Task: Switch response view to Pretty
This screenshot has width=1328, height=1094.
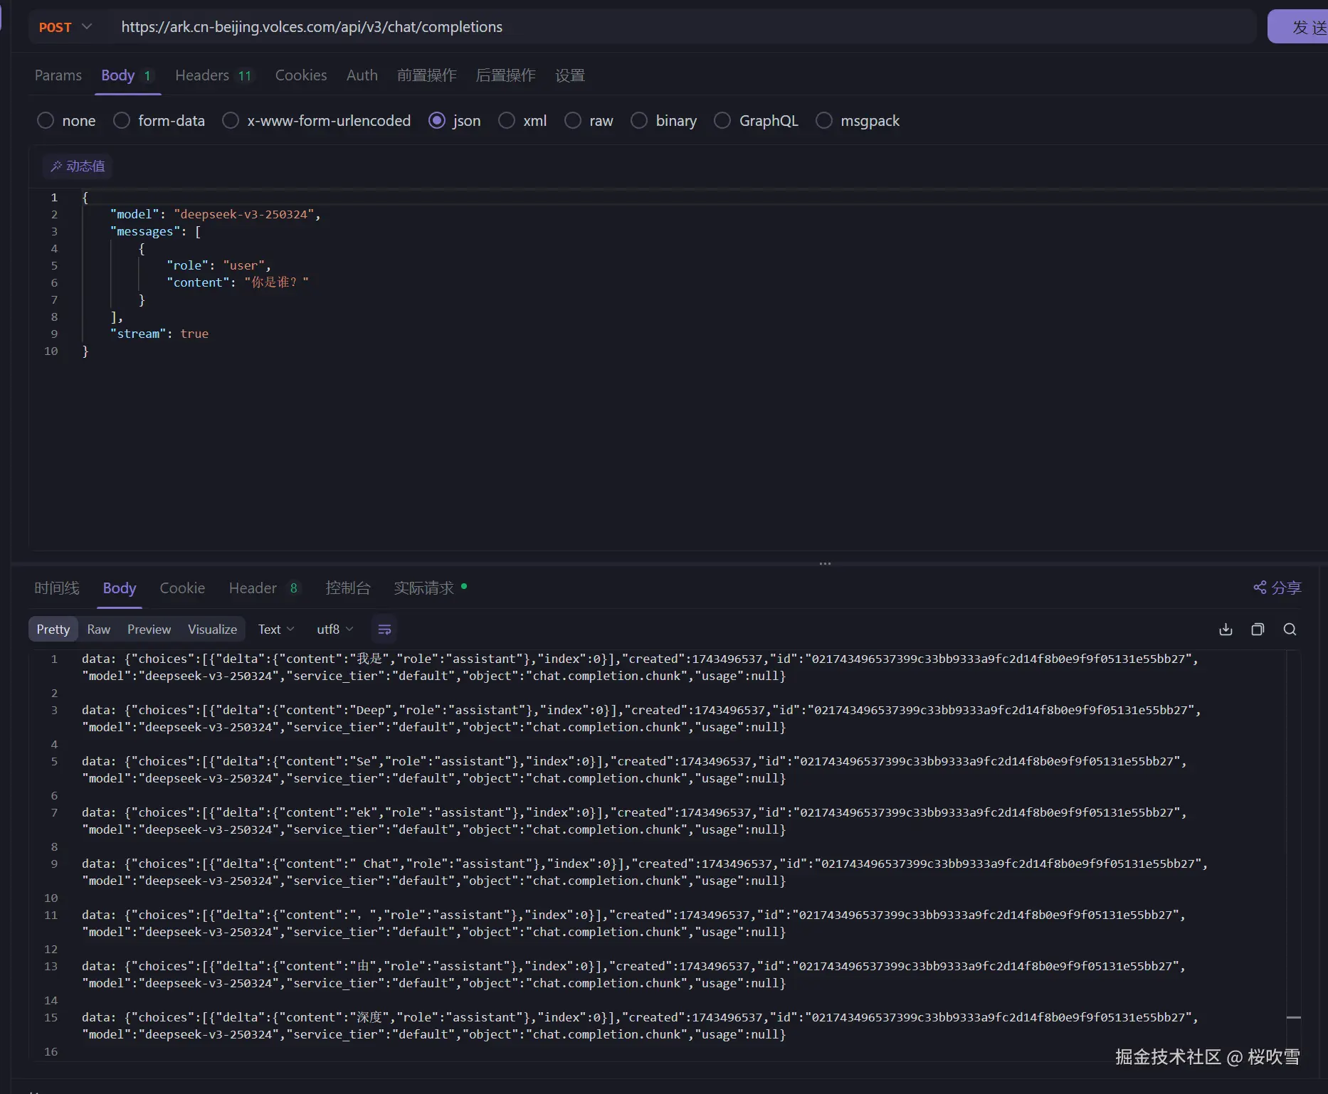Action: click(53, 630)
